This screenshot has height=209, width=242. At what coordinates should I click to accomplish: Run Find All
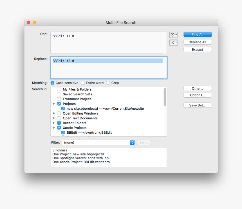pos(197,34)
